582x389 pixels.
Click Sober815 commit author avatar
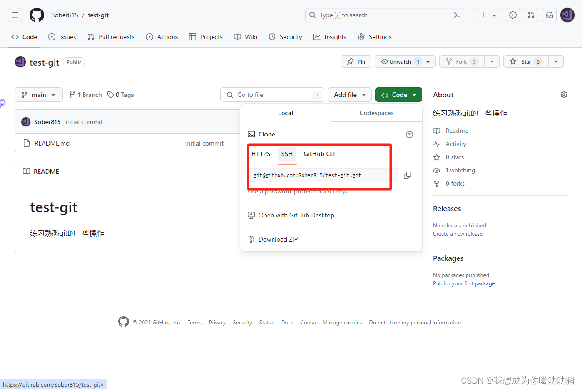[x=26, y=122]
